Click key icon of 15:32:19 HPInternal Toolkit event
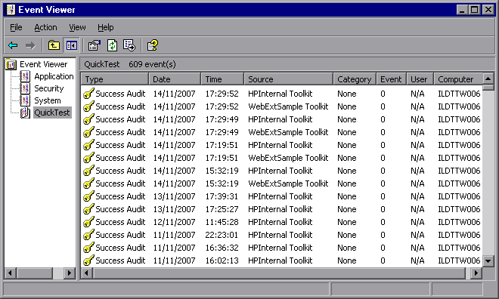The height and width of the screenshot is (299, 499). (x=88, y=171)
